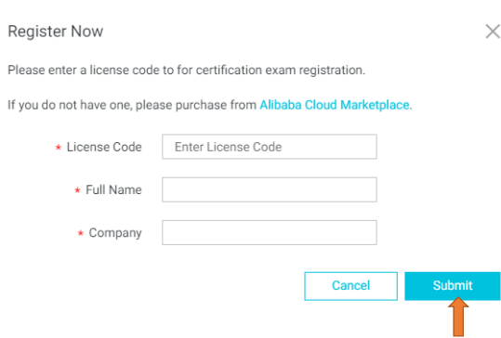Click the red asterisk beside Company
The width and height of the screenshot is (501, 338).
81,233
